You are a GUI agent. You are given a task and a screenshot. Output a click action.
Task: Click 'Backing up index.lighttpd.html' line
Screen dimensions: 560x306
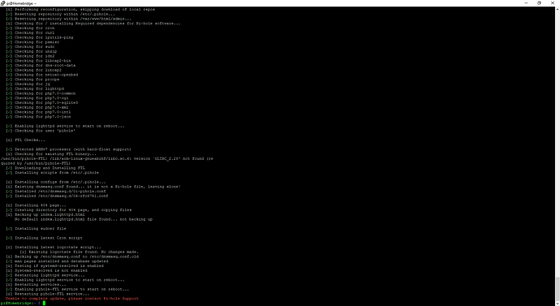45,214
